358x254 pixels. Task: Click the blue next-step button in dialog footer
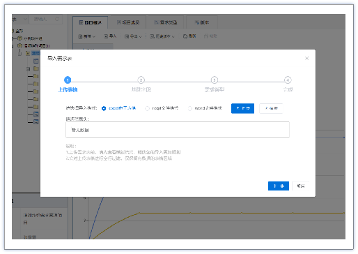click(279, 186)
